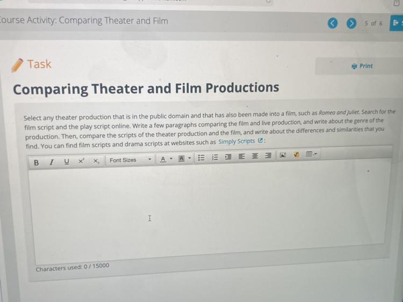This screenshot has height=302, width=403.
Task: Click the 'Course Activity: Comparing Theater and Film' title
Action: coord(84,20)
